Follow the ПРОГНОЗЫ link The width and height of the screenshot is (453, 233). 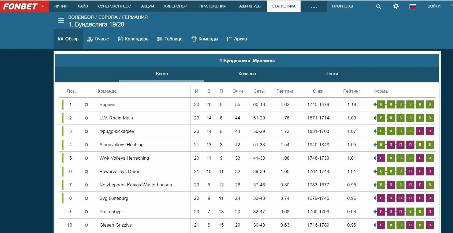[x=342, y=6]
